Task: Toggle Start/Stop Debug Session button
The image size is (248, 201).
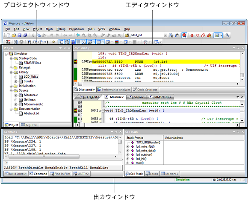Action: pos(184,35)
